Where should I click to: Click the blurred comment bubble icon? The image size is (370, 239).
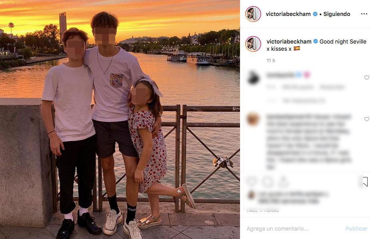(267, 182)
